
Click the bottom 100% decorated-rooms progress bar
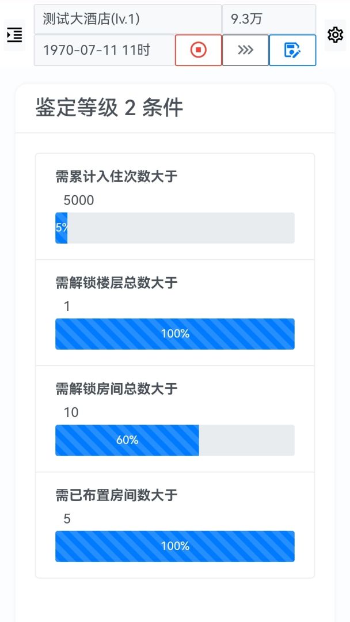[x=174, y=546]
